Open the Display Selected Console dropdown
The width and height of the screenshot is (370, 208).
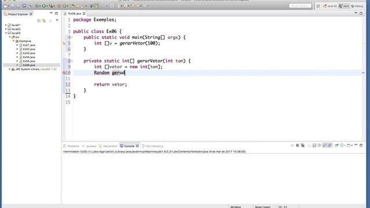point(345,145)
